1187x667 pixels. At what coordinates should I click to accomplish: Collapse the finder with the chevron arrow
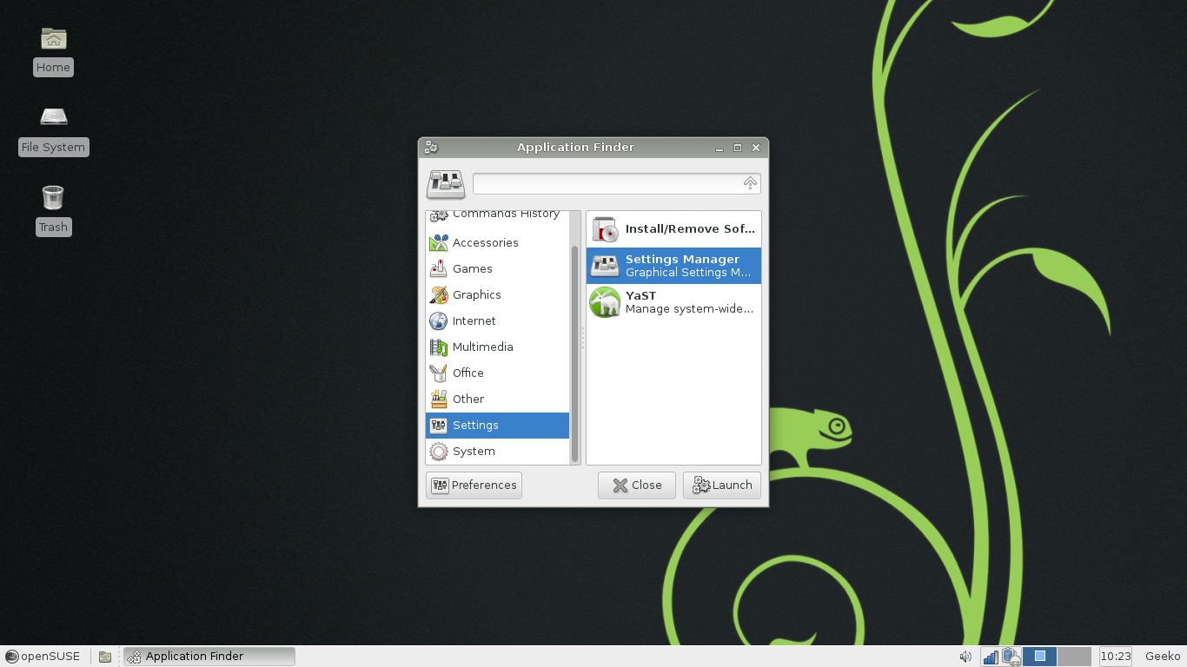(x=749, y=183)
